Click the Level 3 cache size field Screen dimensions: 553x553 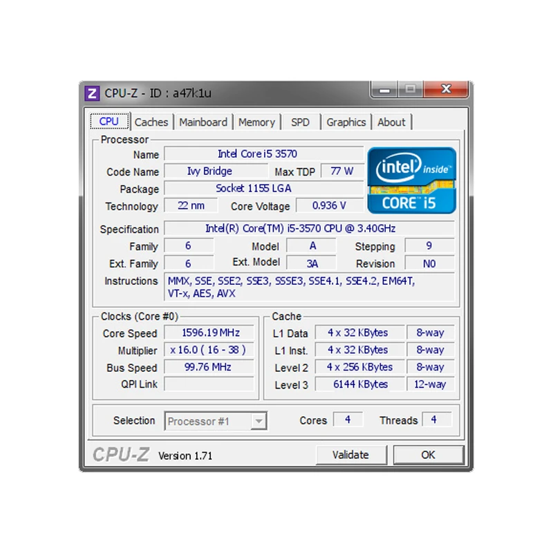click(x=359, y=384)
